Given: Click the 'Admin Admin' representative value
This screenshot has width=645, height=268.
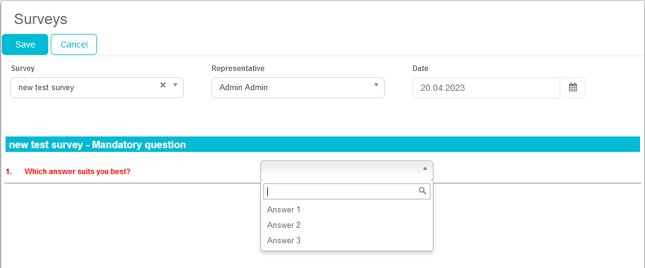Looking at the screenshot, I should 244,88.
